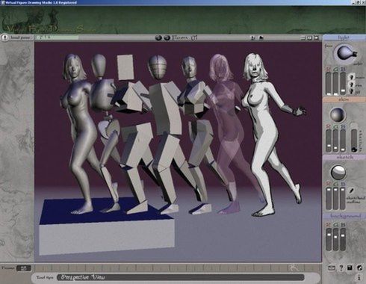Adjust the light red (R) slider

[329, 84]
